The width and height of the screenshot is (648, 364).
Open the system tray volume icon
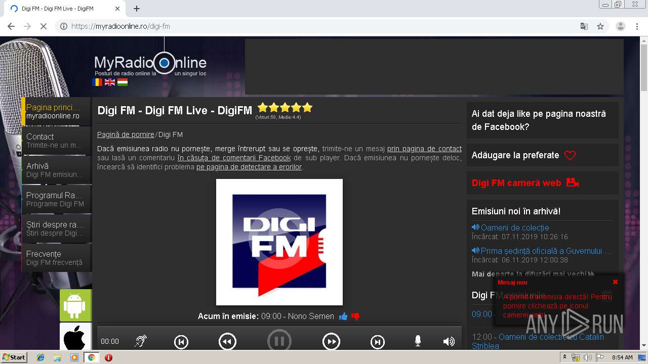(x=587, y=357)
